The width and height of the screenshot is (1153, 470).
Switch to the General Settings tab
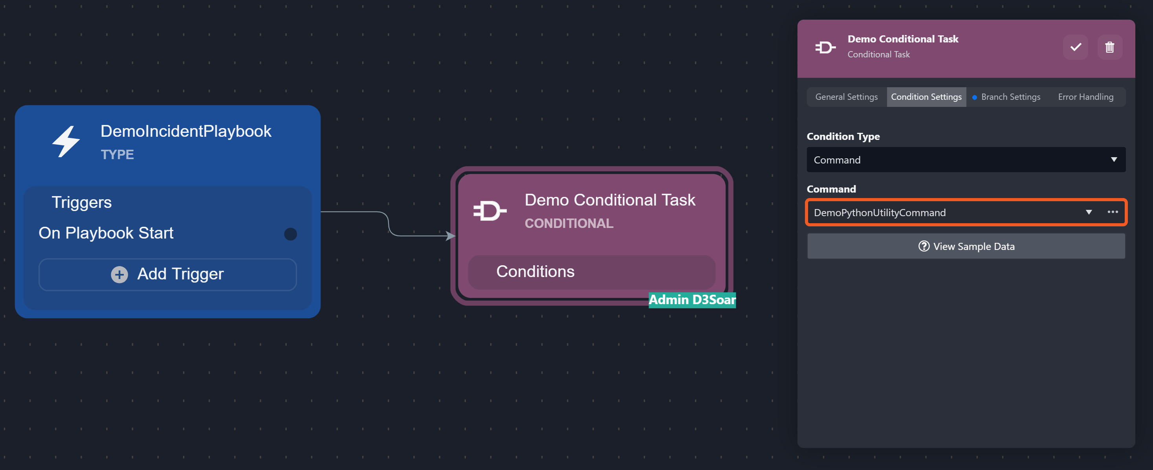click(846, 97)
